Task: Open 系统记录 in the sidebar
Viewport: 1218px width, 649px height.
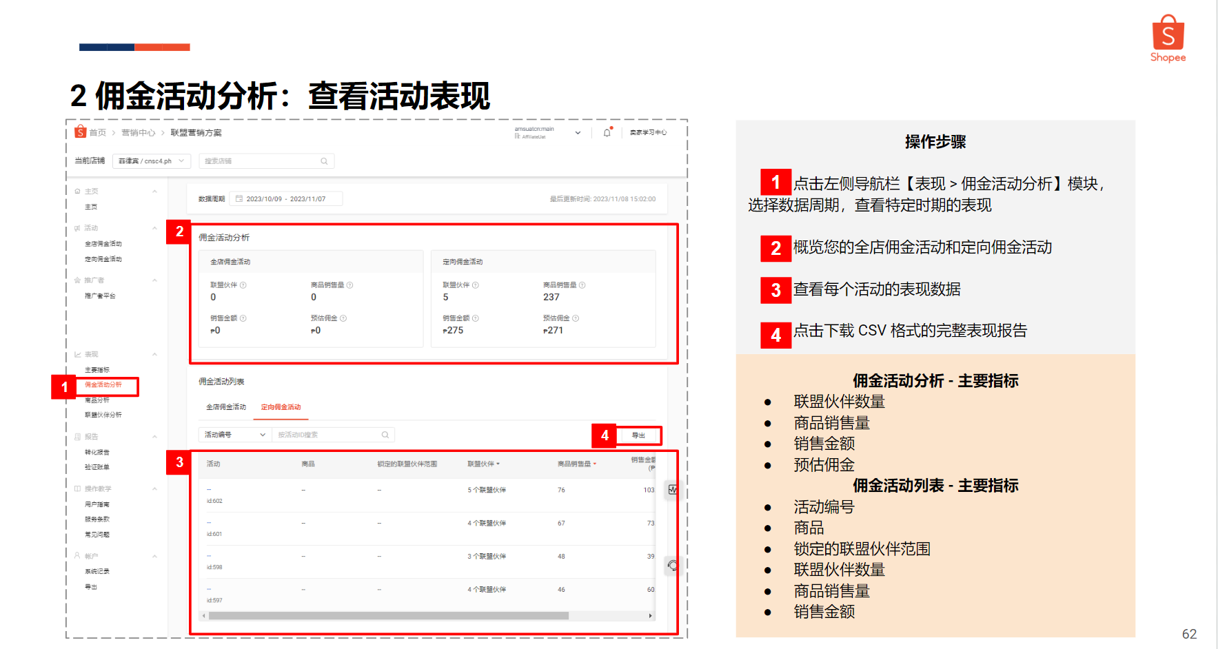Action: [97, 572]
